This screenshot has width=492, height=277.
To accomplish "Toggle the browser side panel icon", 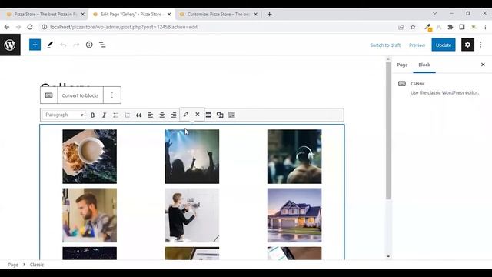I will pyautogui.click(x=462, y=28).
